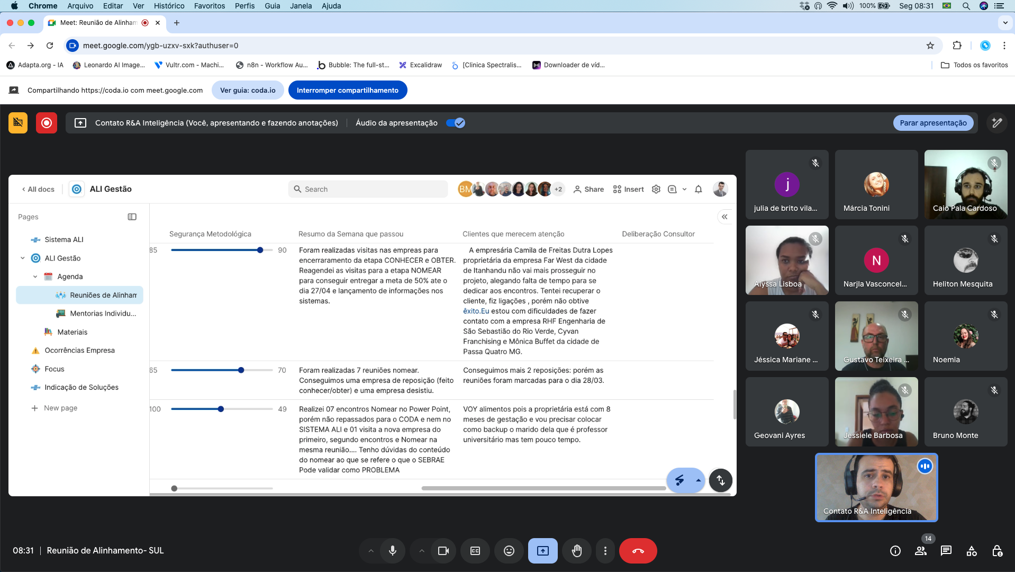This screenshot has height=572, width=1015.
Task: Adjust the slider valued 49
Action: click(x=221, y=409)
